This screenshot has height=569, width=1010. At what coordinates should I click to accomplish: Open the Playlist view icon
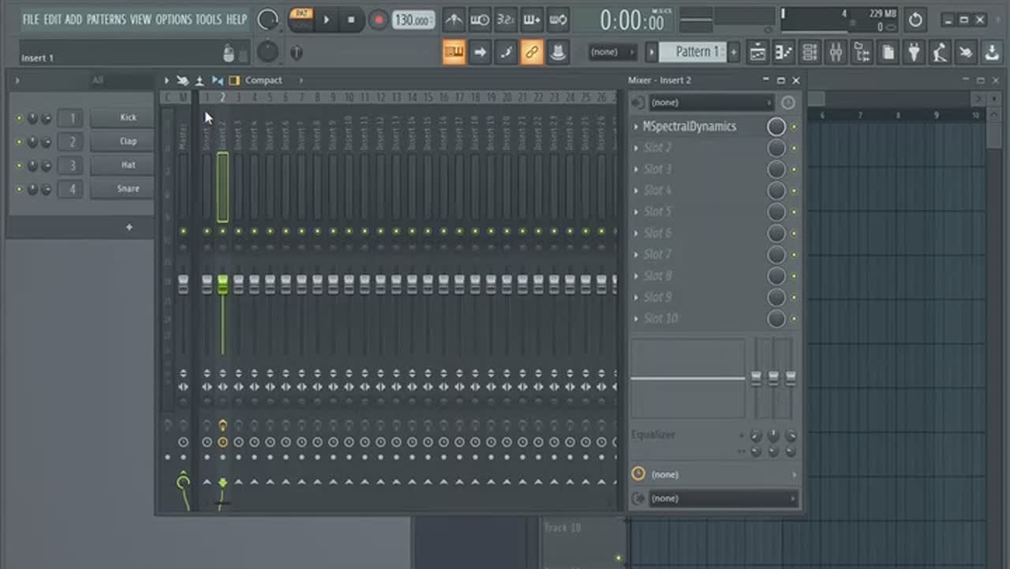(757, 53)
